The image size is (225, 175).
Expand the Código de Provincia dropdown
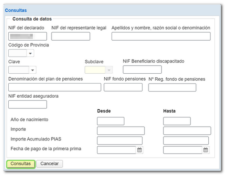[30, 53]
